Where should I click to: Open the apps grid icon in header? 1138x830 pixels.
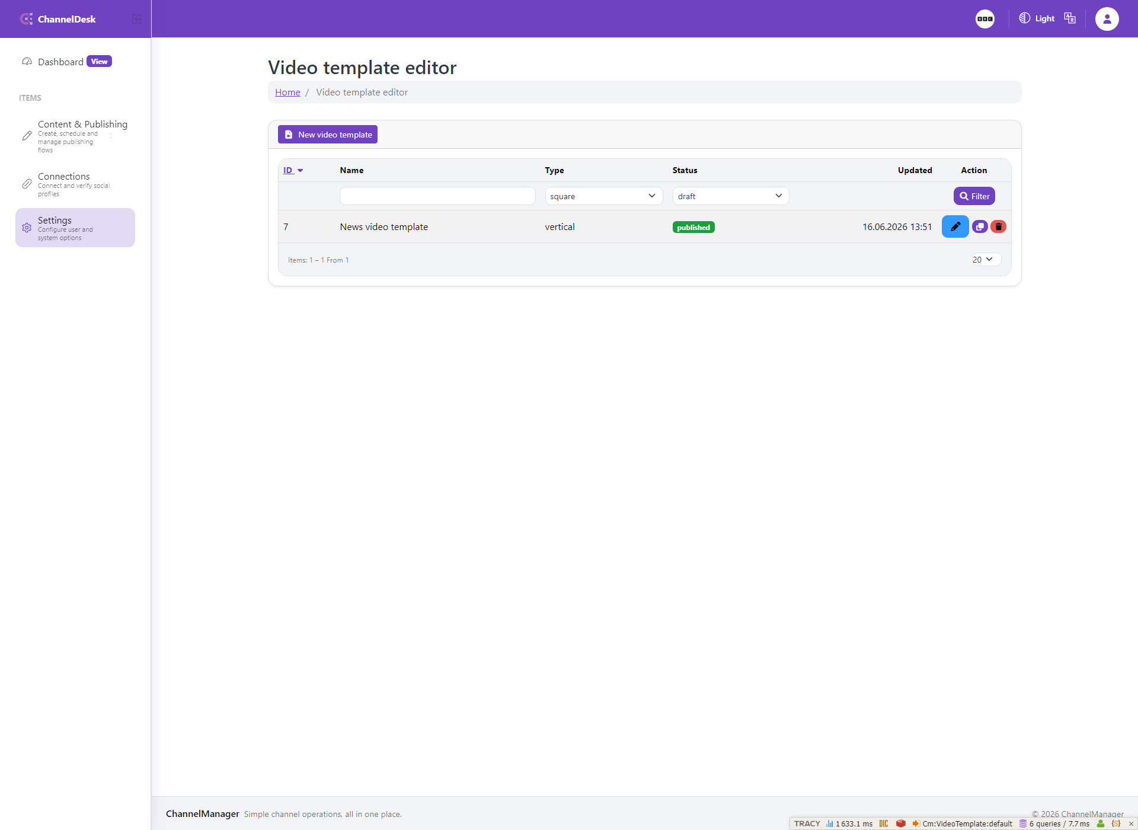click(x=984, y=19)
